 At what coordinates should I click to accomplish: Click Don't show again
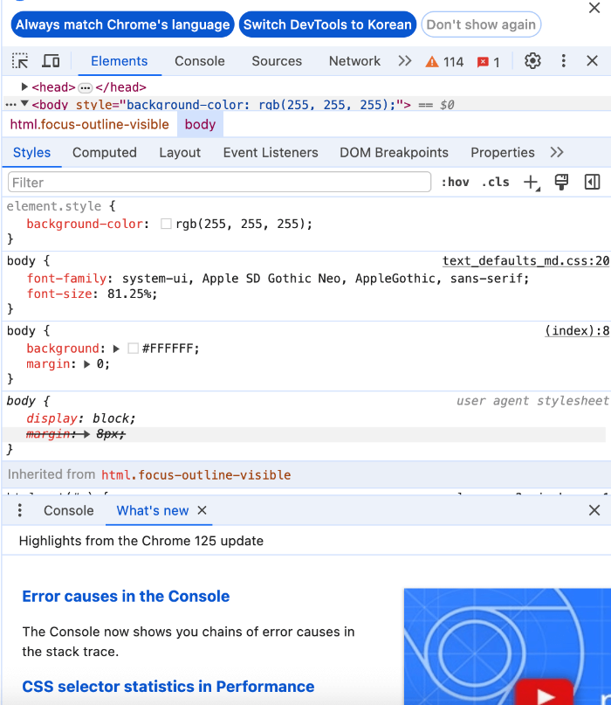click(x=481, y=24)
